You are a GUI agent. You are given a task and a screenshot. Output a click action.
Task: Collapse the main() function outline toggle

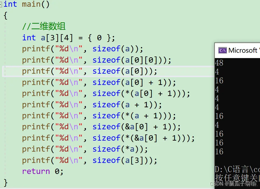tap(1, 4)
